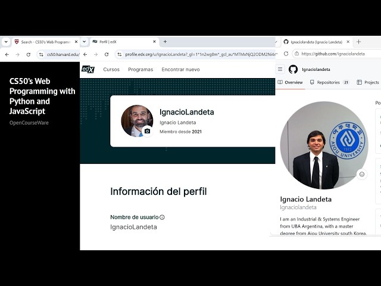Click the GitHub Octocat logo
Screen dimensions: 381x286
293,69
